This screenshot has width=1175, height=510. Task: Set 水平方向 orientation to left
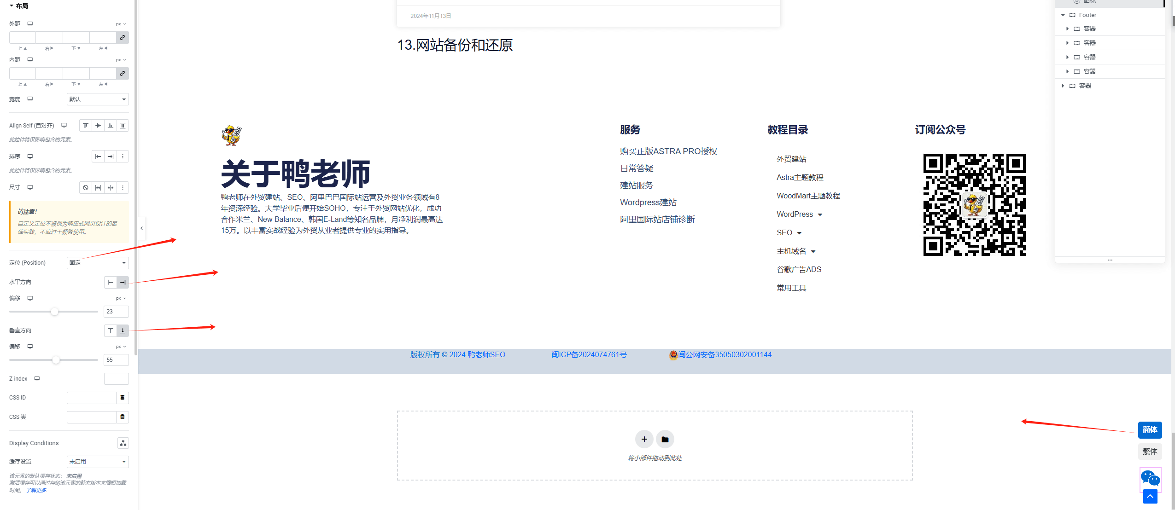click(111, 283)
